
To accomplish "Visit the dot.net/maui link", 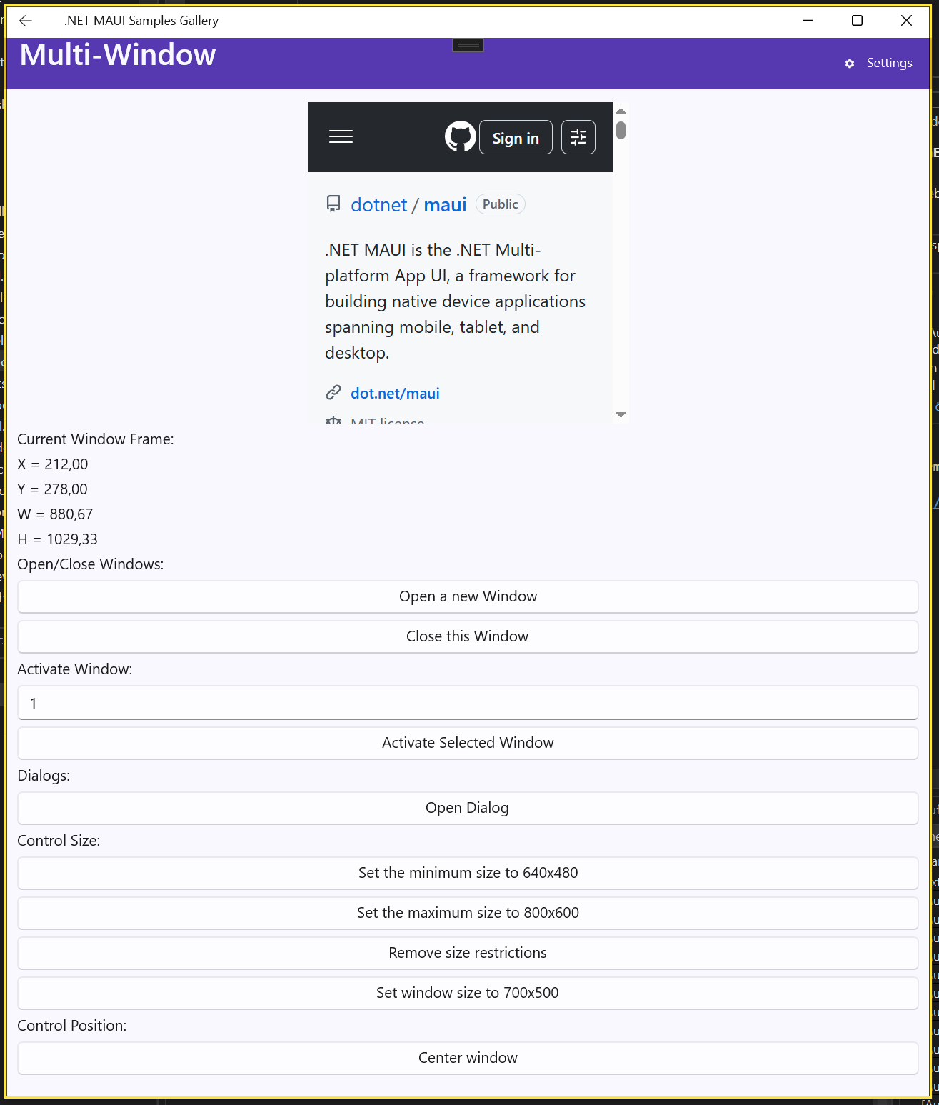I will [395, 394].
